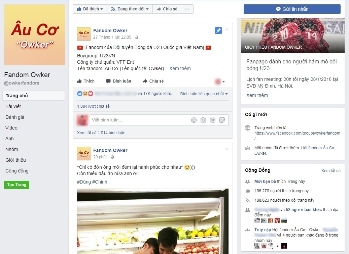Share the pinned post via Chia sẻ
Viewport: 349px width, 254px height.
click(x=153, y=81)
